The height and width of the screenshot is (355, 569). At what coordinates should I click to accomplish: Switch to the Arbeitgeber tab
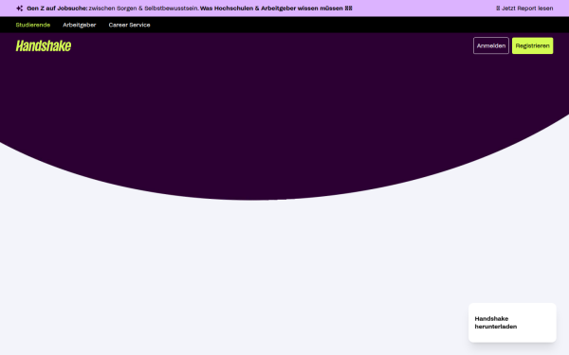(80, 25)
